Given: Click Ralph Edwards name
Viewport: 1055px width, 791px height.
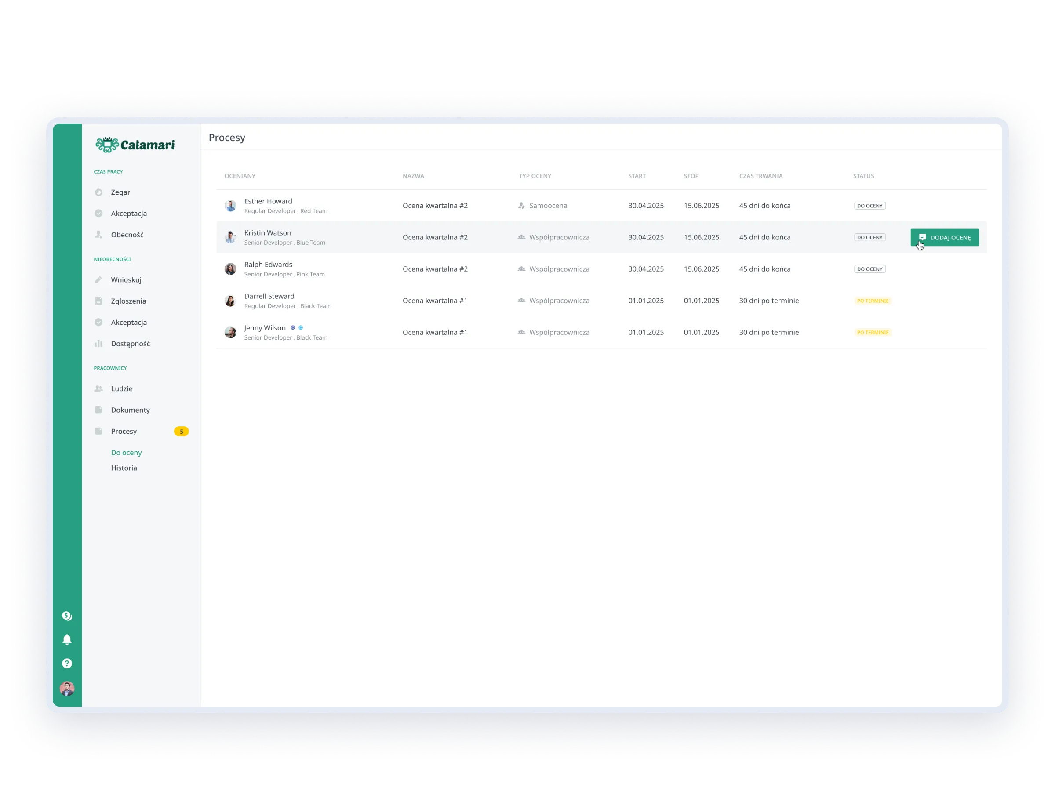Looking at the screenshot, I should coord(268,264).
